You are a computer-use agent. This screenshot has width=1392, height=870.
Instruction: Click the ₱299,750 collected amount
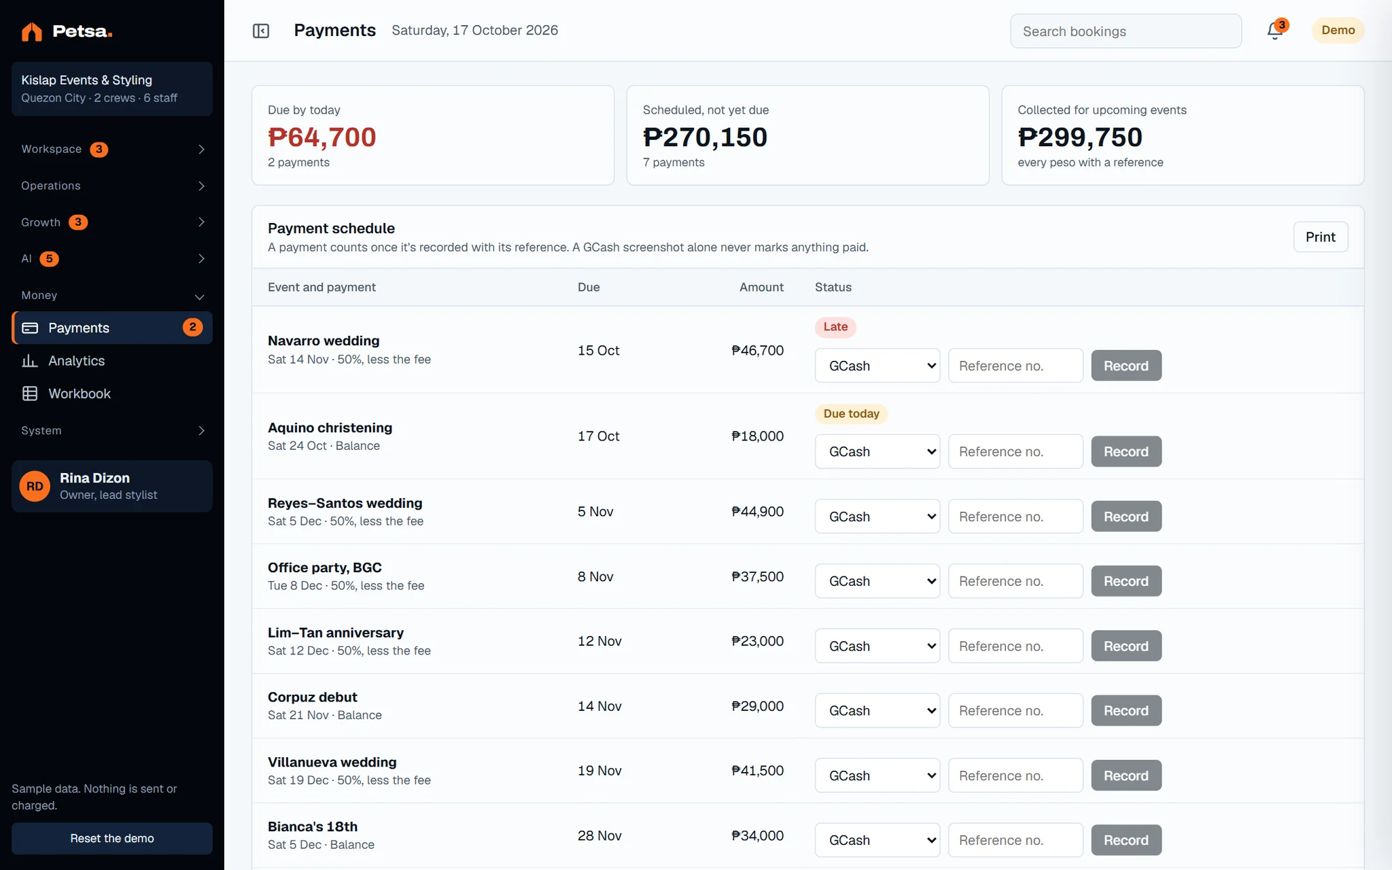(1080, 137)
